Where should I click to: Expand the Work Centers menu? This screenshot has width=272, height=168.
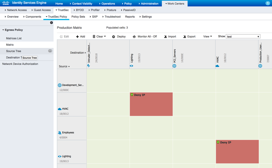pyautogui.click(x=175, y=4)
